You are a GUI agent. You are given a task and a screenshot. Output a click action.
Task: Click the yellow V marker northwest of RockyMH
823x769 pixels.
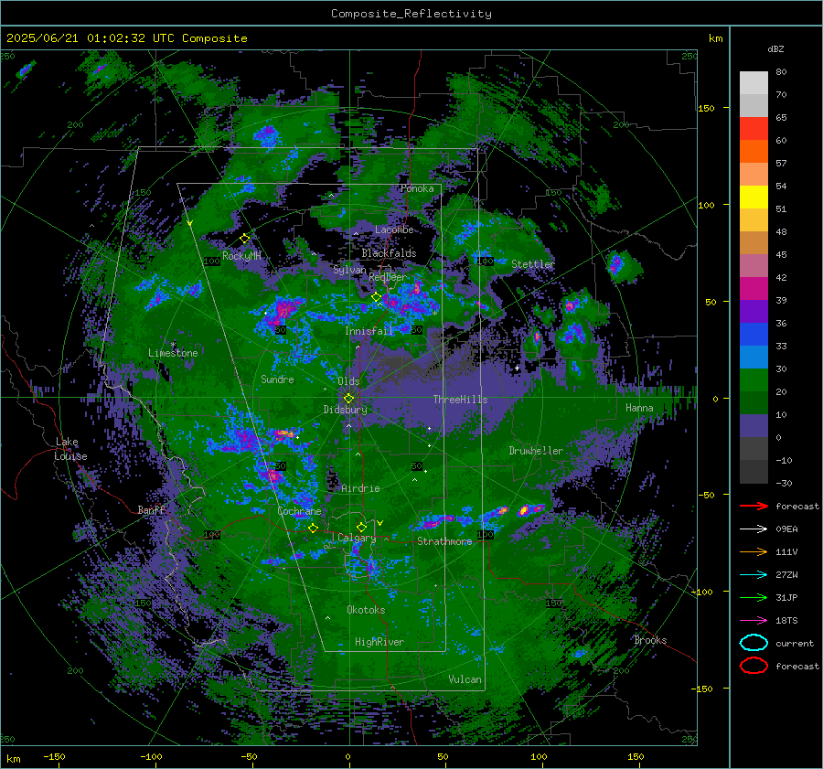pos(190,223)
